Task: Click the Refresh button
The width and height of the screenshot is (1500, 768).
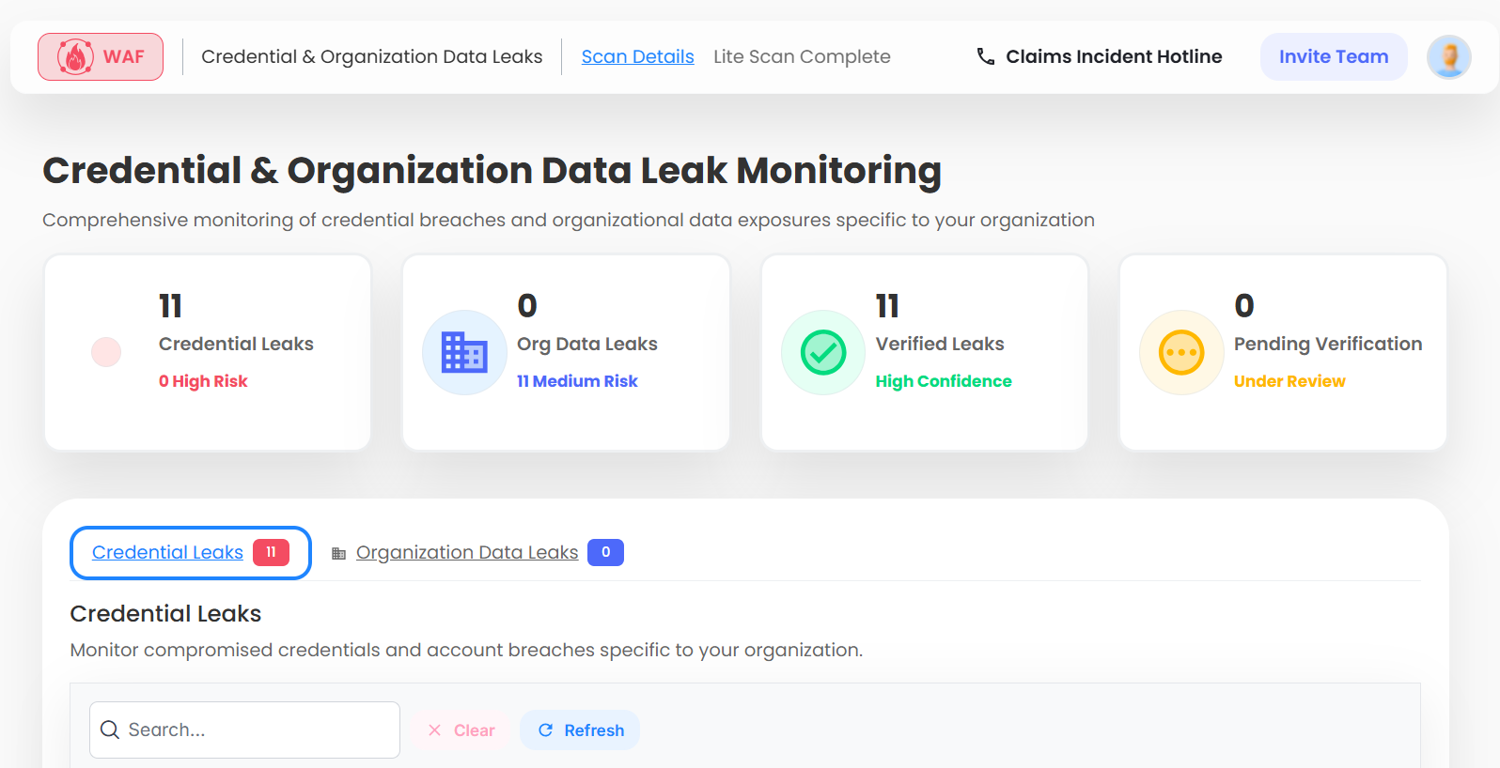Action: point(580,730)
